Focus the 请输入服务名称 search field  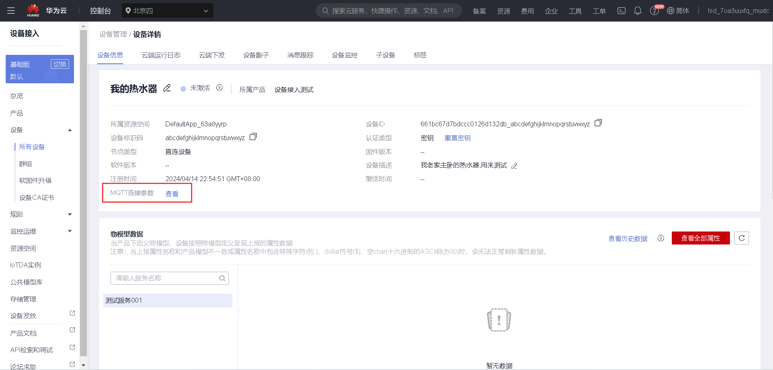[x=169, y=278]
